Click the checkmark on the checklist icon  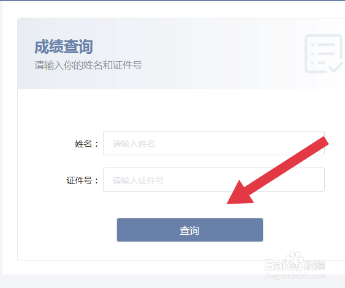(x=336, y=67)
